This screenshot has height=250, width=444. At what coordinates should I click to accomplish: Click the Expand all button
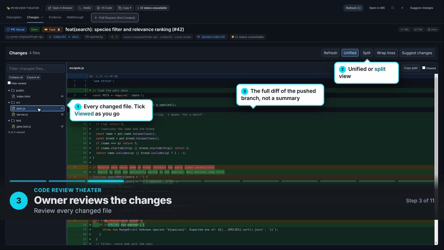pyautogui.click(x=33, y=77)
